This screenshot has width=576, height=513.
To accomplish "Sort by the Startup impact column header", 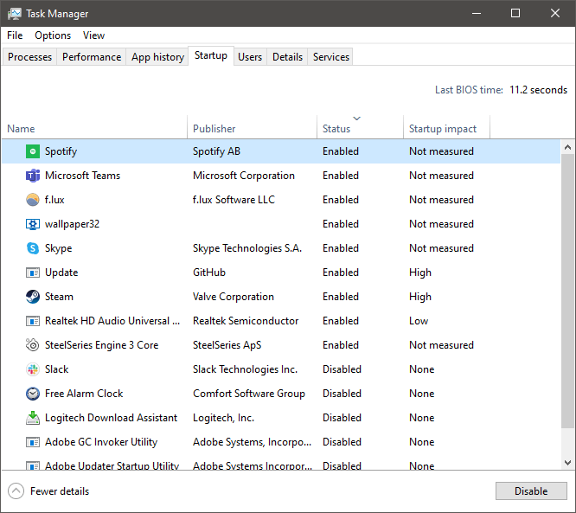I will click(443, 129).
